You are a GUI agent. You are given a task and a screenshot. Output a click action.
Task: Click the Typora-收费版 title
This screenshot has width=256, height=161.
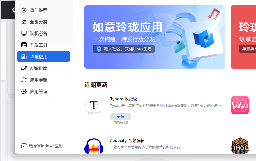pos(123,99)
